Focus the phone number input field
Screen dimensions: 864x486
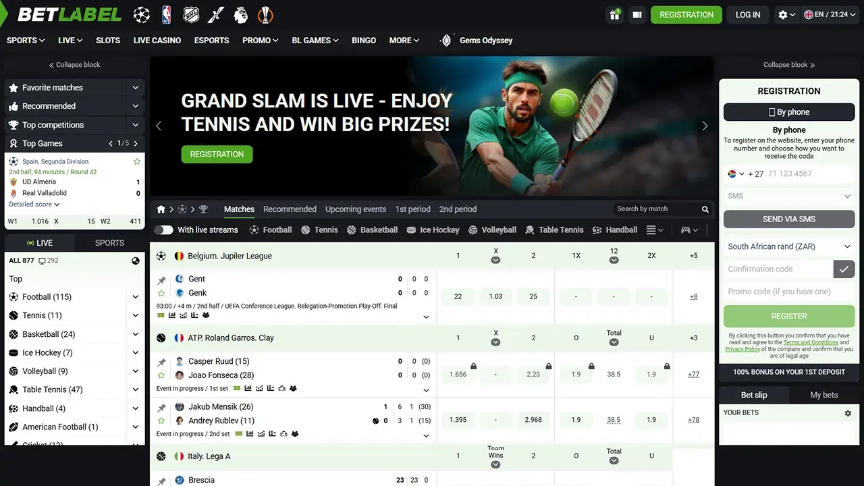coord(809,174)
